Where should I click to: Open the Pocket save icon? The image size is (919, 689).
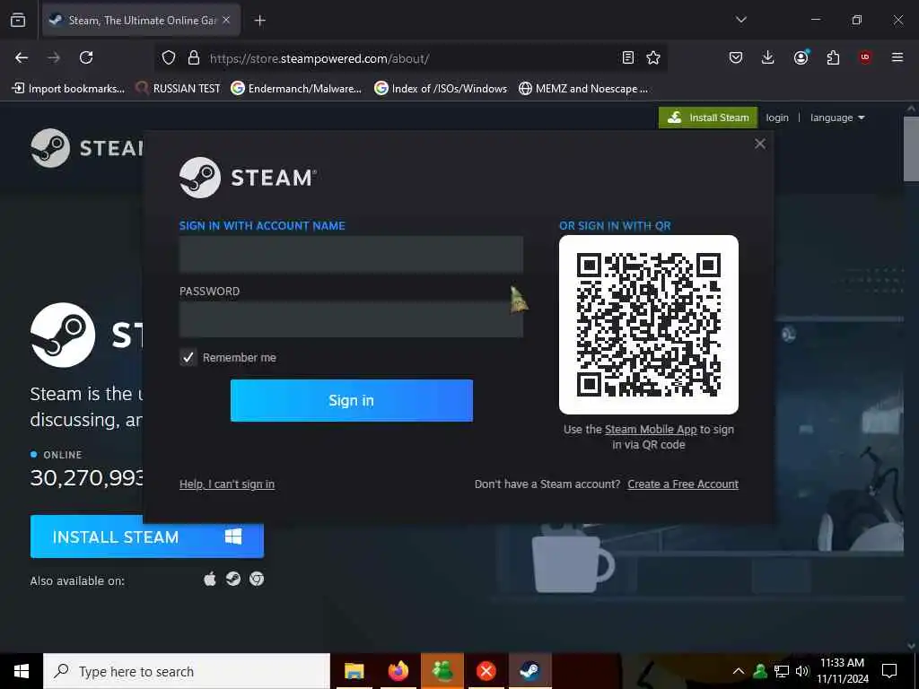736,57
